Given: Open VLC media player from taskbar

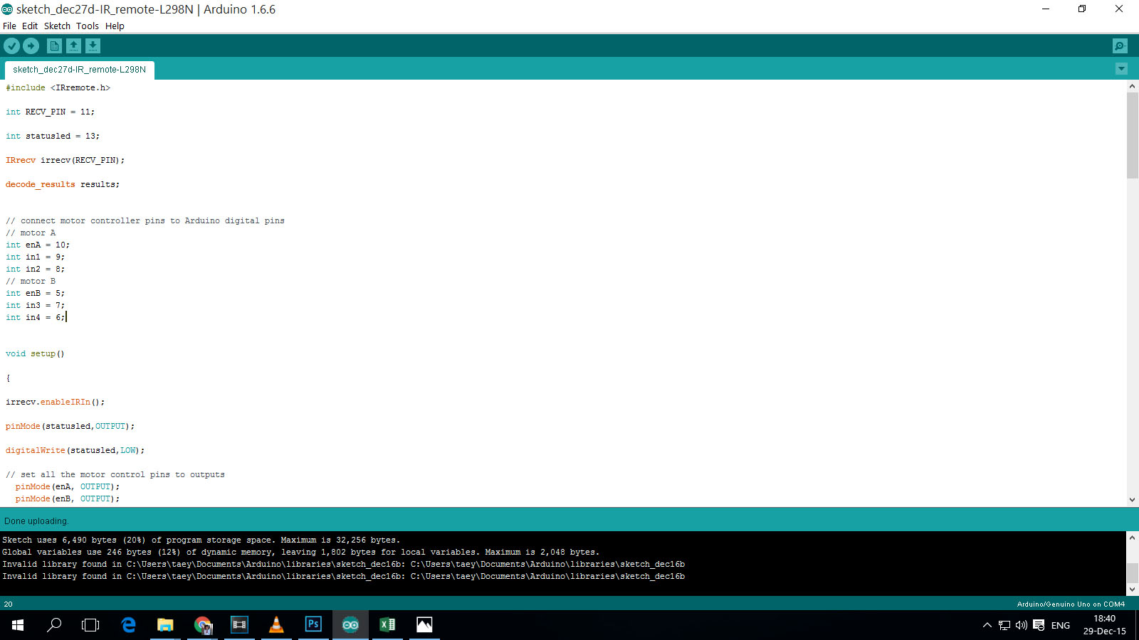Looking at the screenshot, I should pos(276,625).
